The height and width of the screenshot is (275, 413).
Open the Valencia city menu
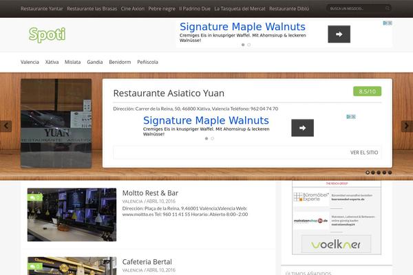point(30,62)
